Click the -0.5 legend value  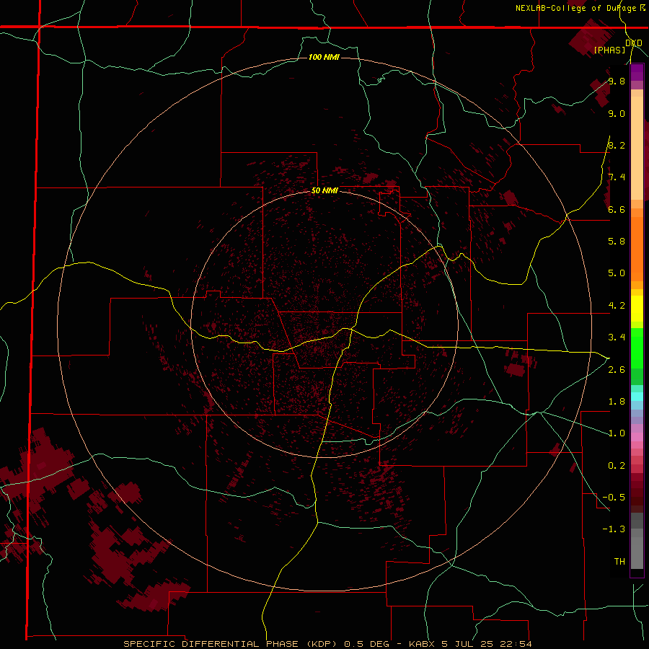614,498
